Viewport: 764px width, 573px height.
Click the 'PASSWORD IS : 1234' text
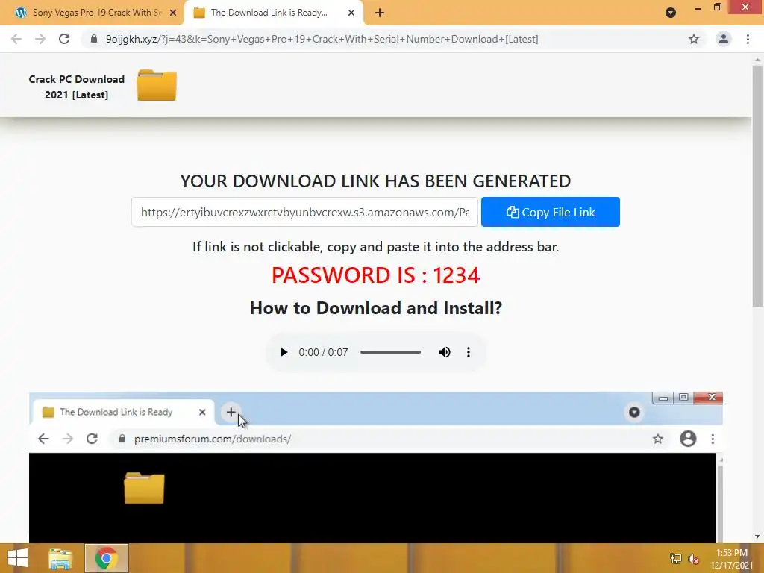(x=376, y=275)
